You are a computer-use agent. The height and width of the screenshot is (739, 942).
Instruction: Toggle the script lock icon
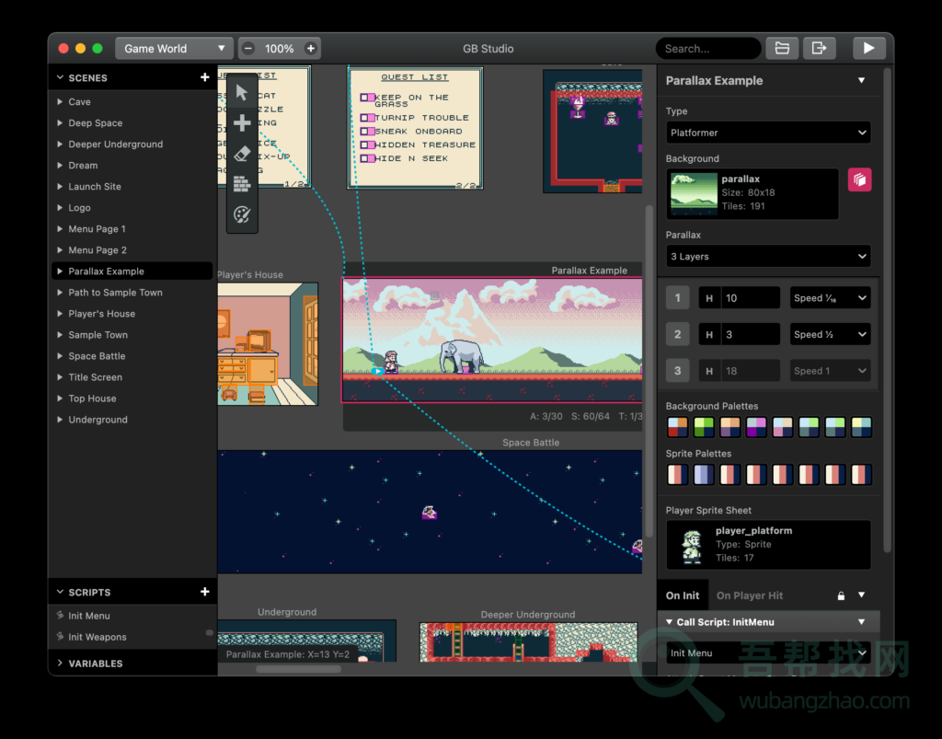coord(840,595)
